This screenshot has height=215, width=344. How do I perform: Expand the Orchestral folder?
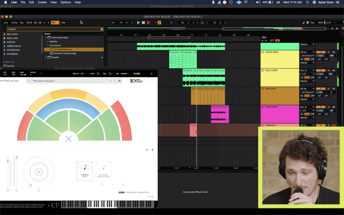tap(48, 46)
